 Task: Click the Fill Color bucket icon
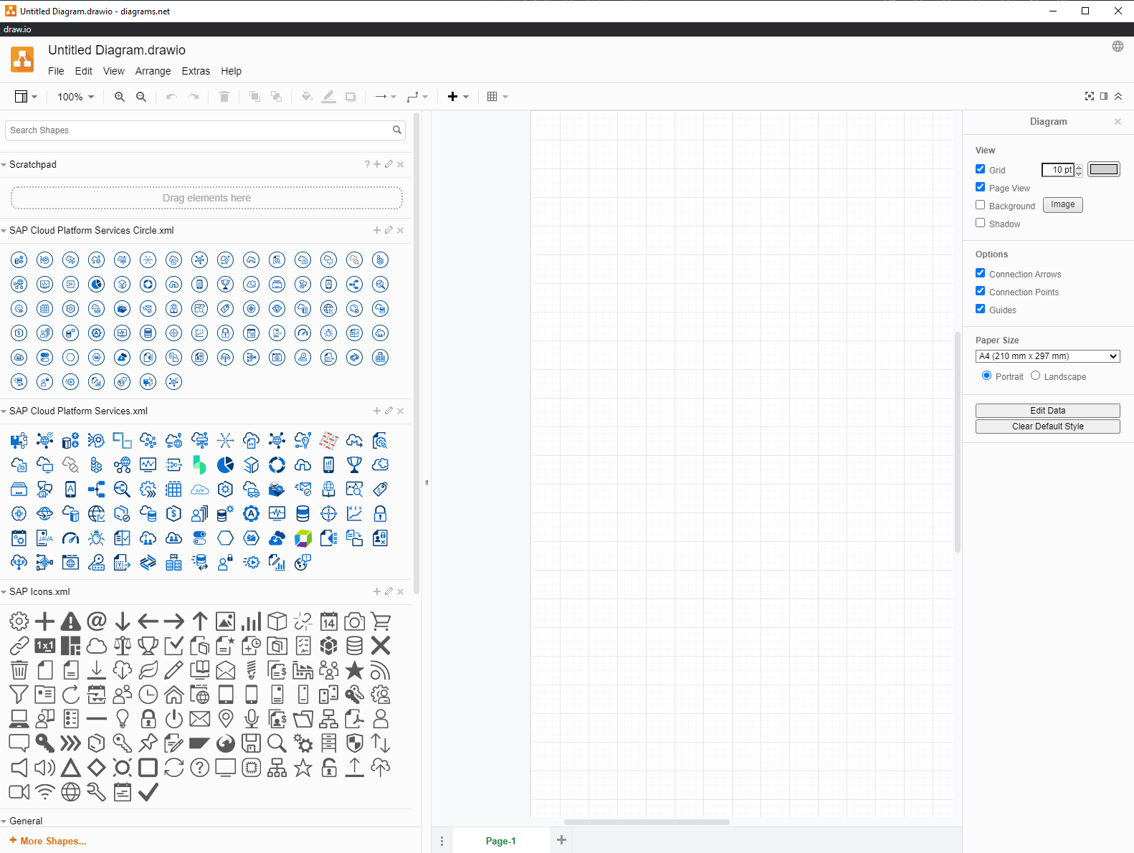tap(307, 97)
